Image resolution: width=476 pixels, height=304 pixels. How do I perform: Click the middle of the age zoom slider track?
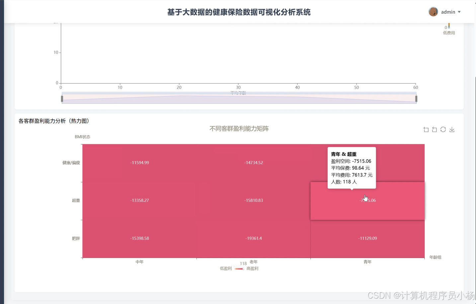pos(239,99)
